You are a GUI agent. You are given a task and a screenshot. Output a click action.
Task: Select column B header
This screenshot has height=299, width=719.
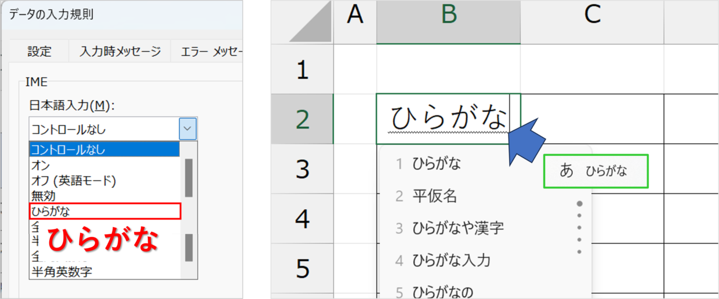point(448,22)
